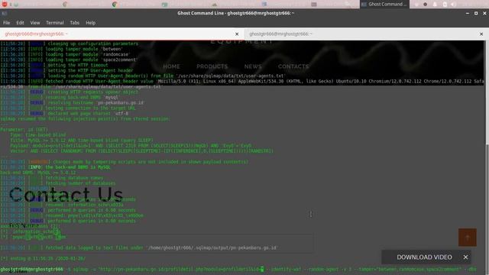The image size is (489, 275).
Task: Open the View menu
Action: pos(35,23)
